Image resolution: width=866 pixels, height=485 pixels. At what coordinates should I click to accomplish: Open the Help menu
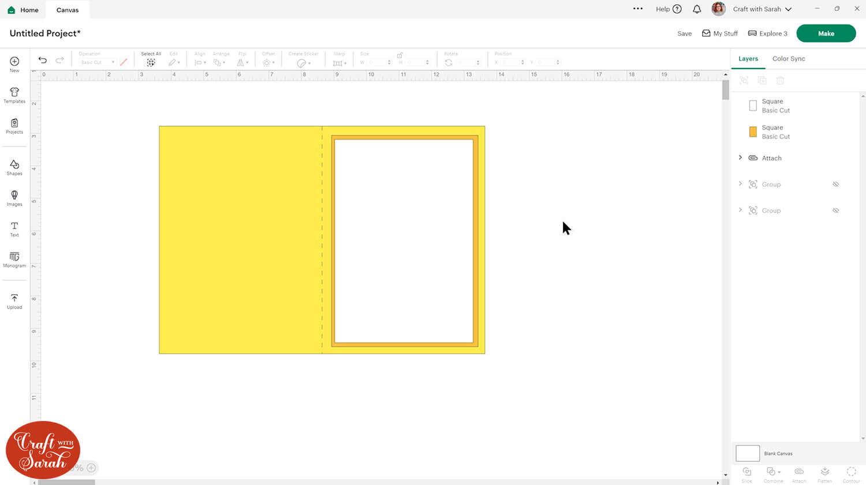coord(669,9)
